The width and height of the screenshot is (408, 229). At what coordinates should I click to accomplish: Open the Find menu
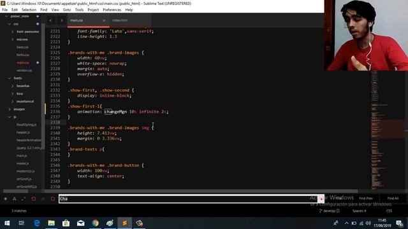pos(44,10)
